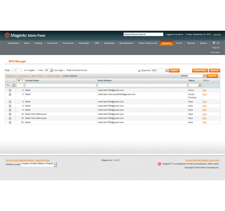Tick the checkbox for row ID 19
Image resolution: width=225 pixels, height=211 pixels.
10,118
